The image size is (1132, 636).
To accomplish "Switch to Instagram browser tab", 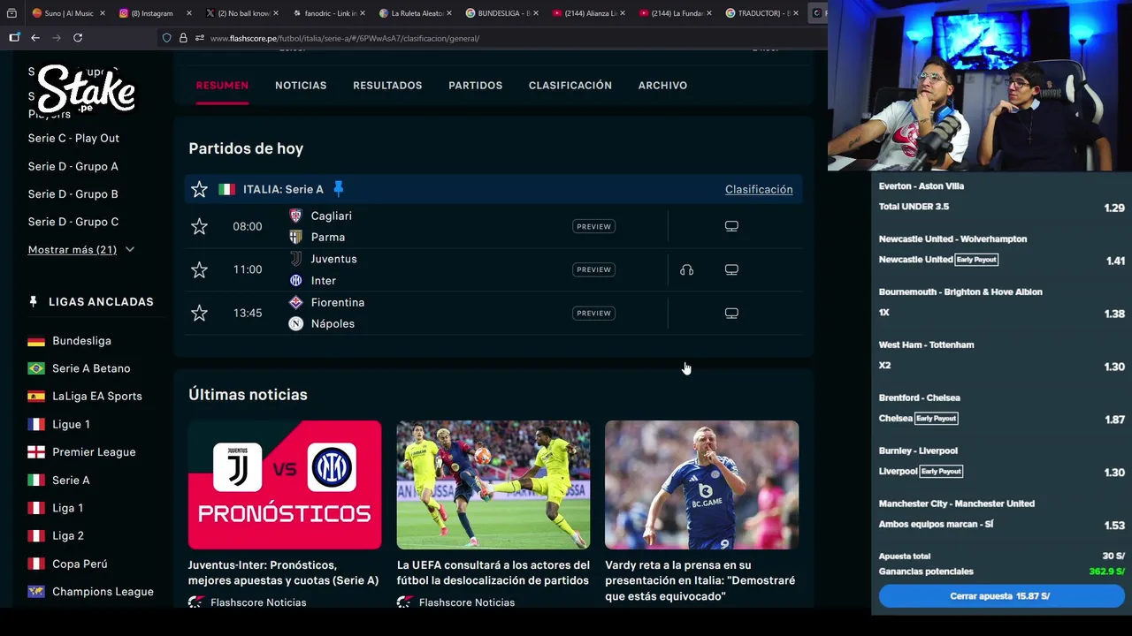I will tap(152, 13).
